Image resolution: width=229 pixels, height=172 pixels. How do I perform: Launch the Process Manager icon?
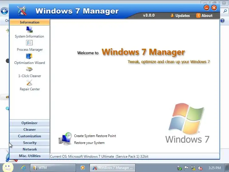(29, 43)
